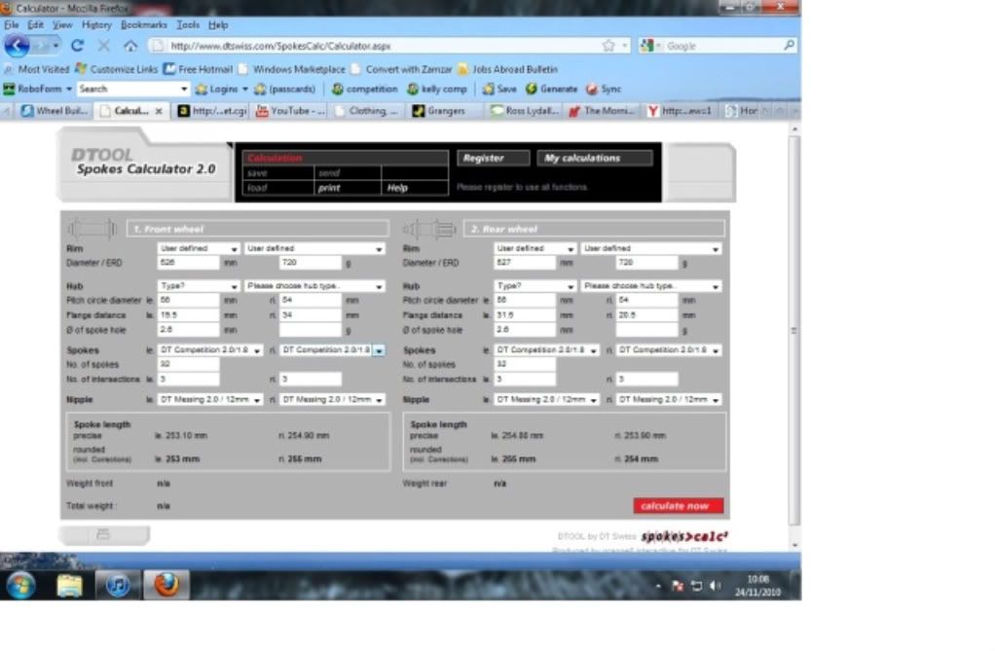Bookmark this page with the star icon
The image size is (995, 651).
coord(608,46)
